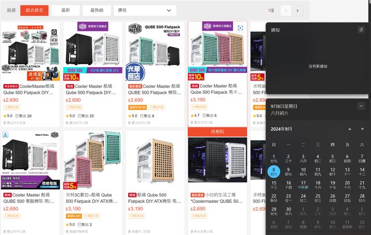This screenshot has width=371, height=235.
Task: Click the notification panel settings icon
Action: (x=361, y=30)
